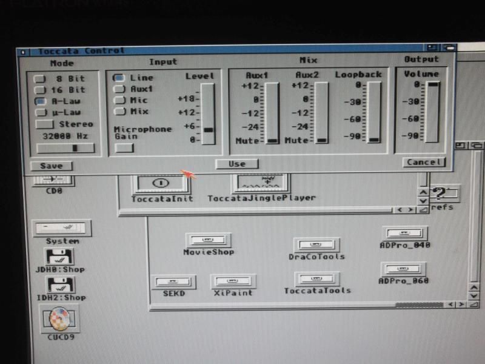485x364 pixels.
Task: Open the MovieShop drawer icon
Action: (208, 240)
